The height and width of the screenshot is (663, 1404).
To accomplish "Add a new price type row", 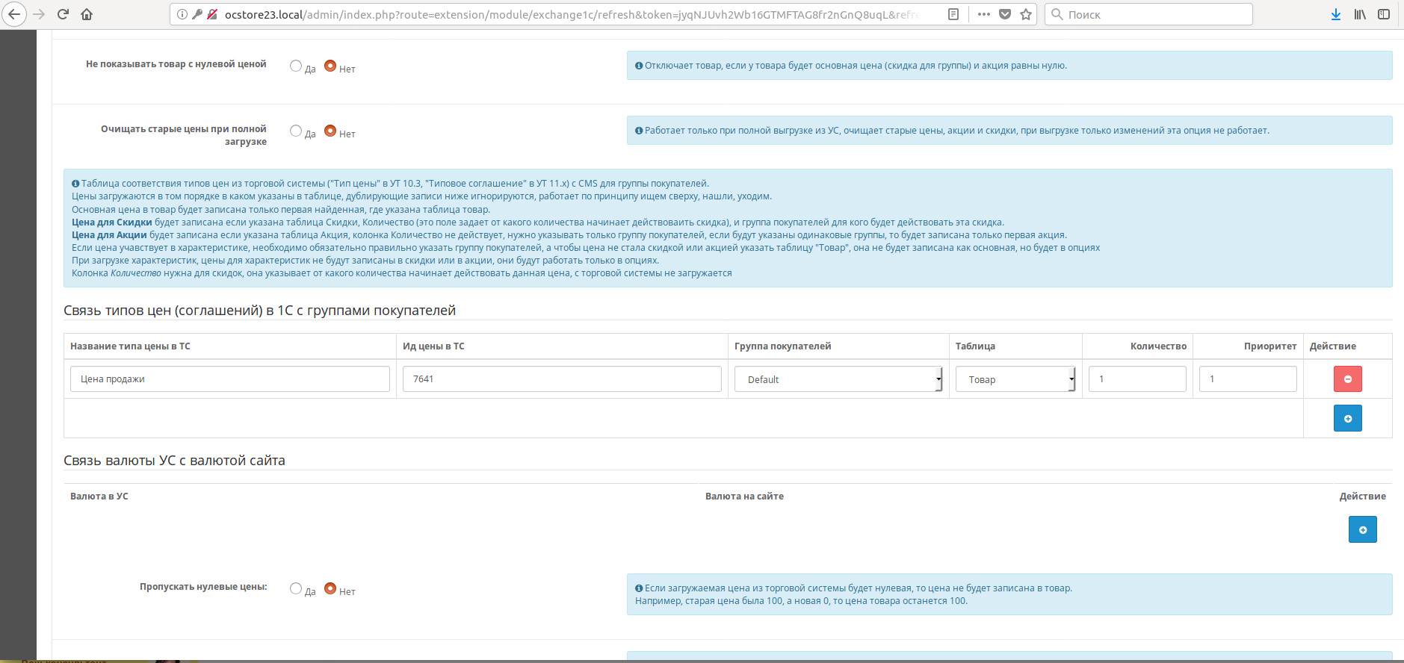I will (x=1347, y=418).
